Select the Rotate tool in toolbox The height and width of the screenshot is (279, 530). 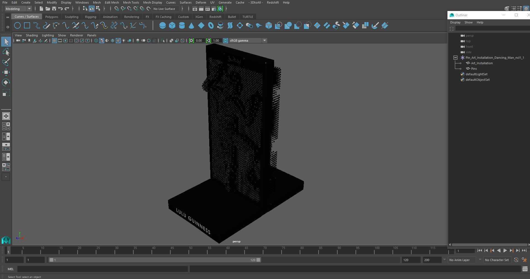[6, 82]
